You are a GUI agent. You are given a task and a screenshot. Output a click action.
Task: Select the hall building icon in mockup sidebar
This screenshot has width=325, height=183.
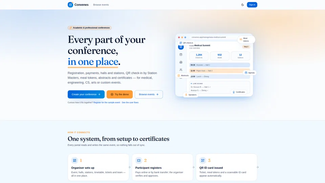(x=181, y=62)
